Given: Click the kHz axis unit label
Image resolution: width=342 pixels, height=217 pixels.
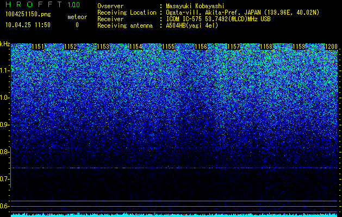Looking at the screenshot, I should pyautogui.click(x=5, y=44).
